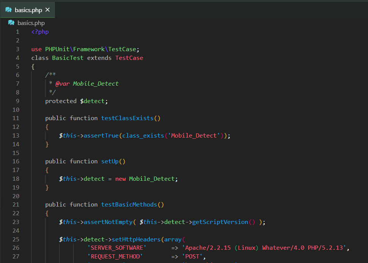This screenshot has width=368, height=263.
Task: Click opening brace on line 5
Action: (x=33, y=67)
